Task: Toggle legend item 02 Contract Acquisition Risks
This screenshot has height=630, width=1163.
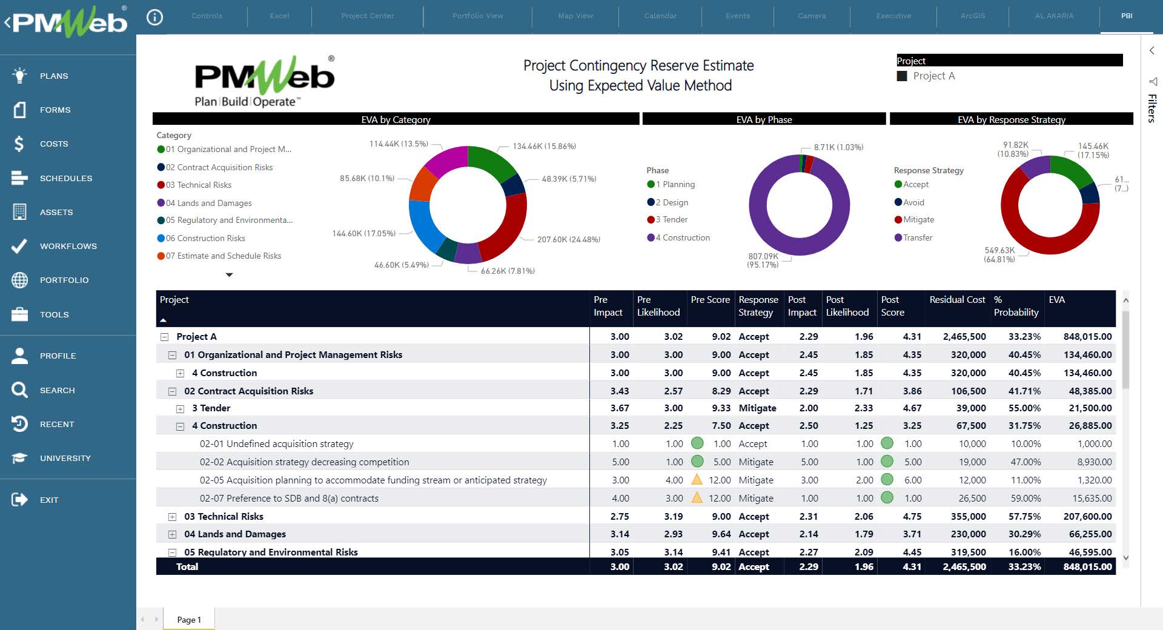Action: pyautogui.click(x=215, y=167)
